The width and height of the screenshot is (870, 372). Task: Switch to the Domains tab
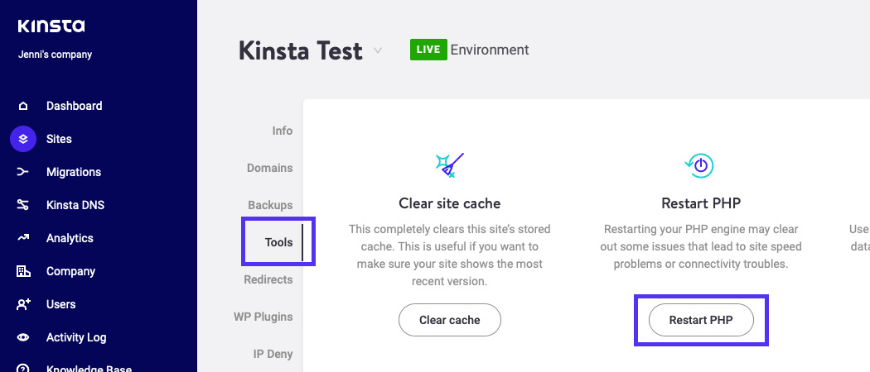[269, 168]
